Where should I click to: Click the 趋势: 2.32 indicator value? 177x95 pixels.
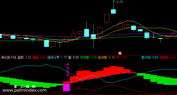(24, 57)
